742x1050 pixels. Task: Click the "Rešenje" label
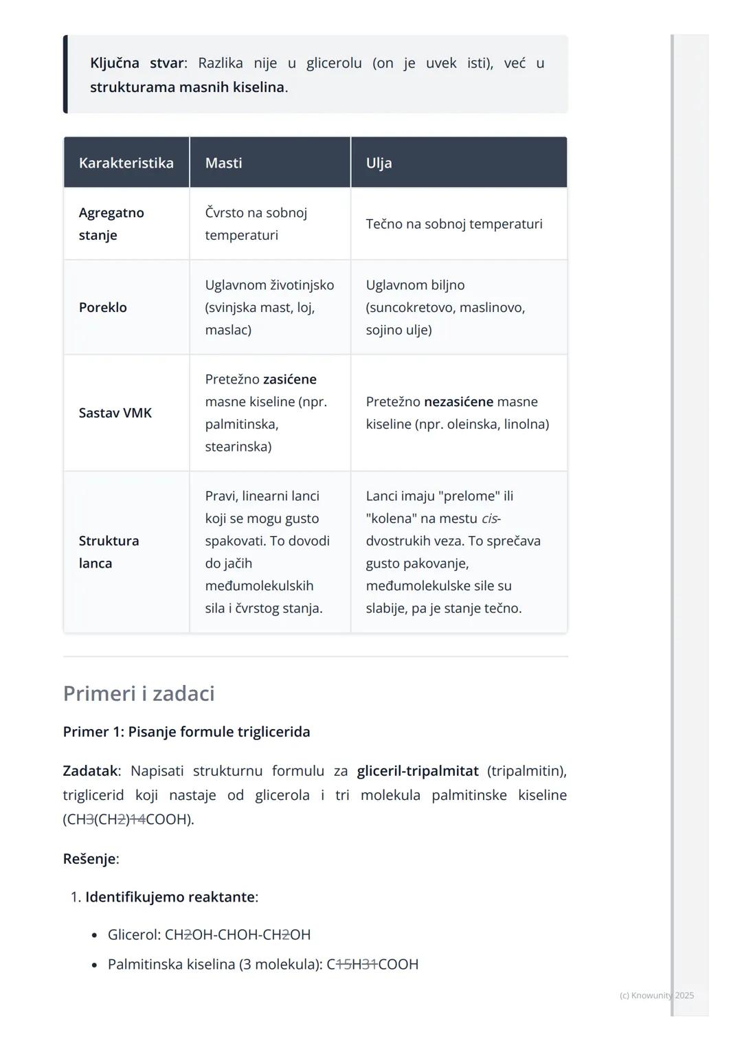point(91,859)
